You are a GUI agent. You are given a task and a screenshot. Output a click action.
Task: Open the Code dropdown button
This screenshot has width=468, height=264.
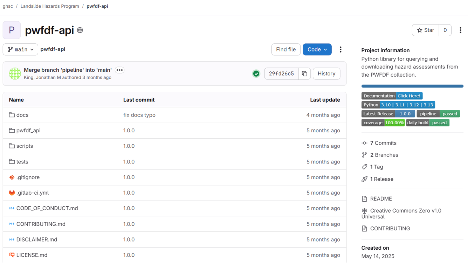(x=317, y=50)
